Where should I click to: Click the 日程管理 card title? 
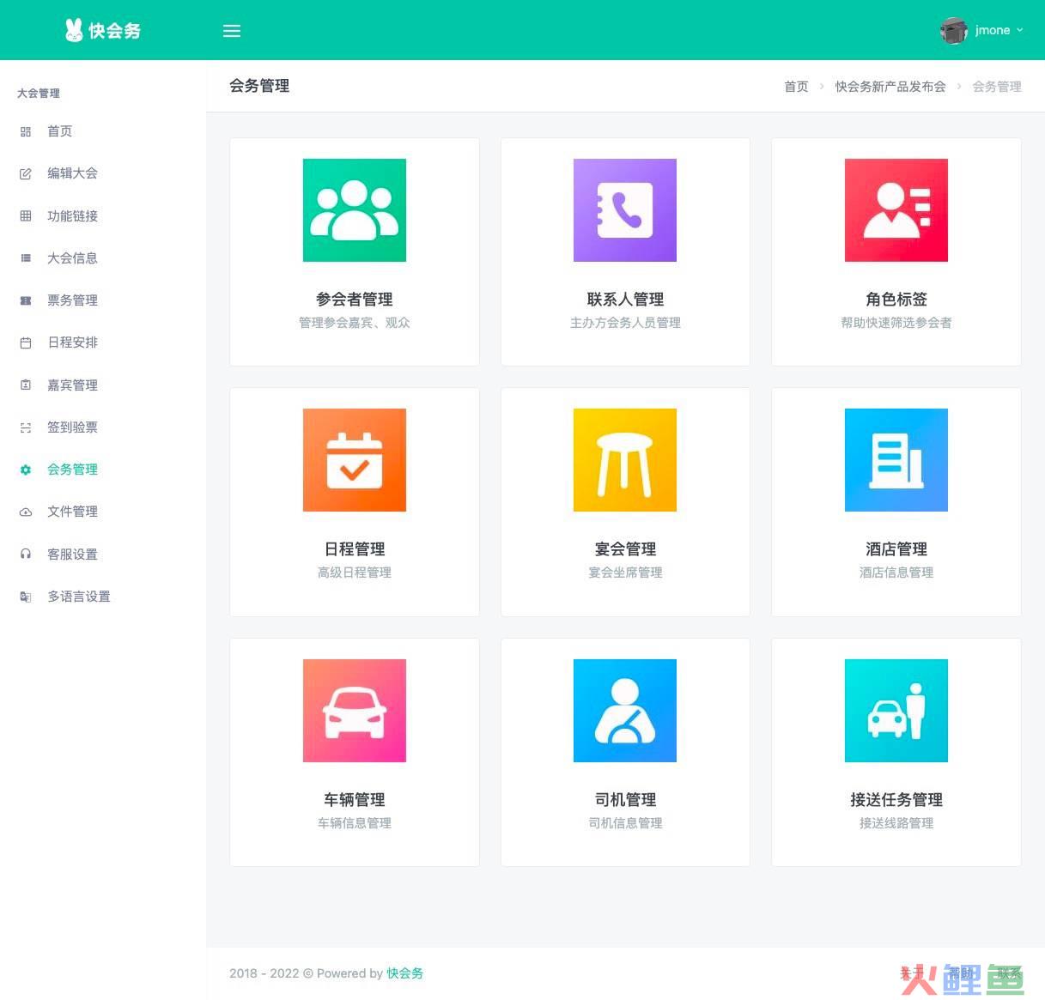pos(355,549)
